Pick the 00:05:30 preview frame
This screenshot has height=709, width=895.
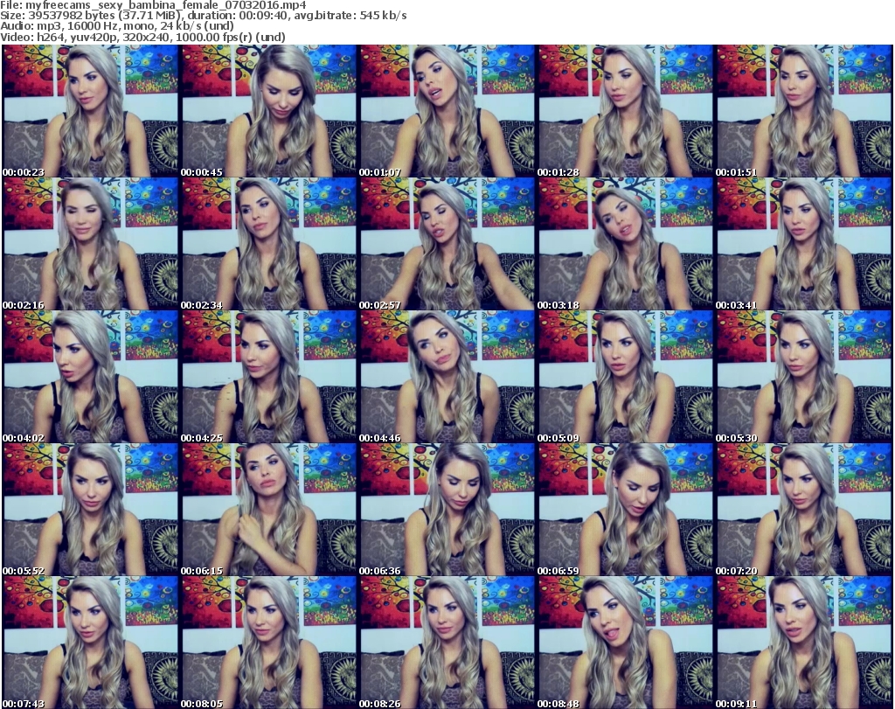803,377
